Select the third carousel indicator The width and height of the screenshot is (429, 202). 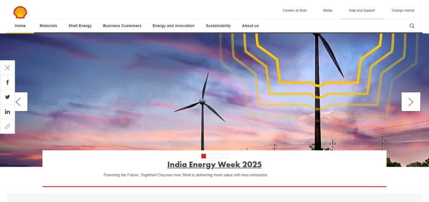tap(218, 156)
